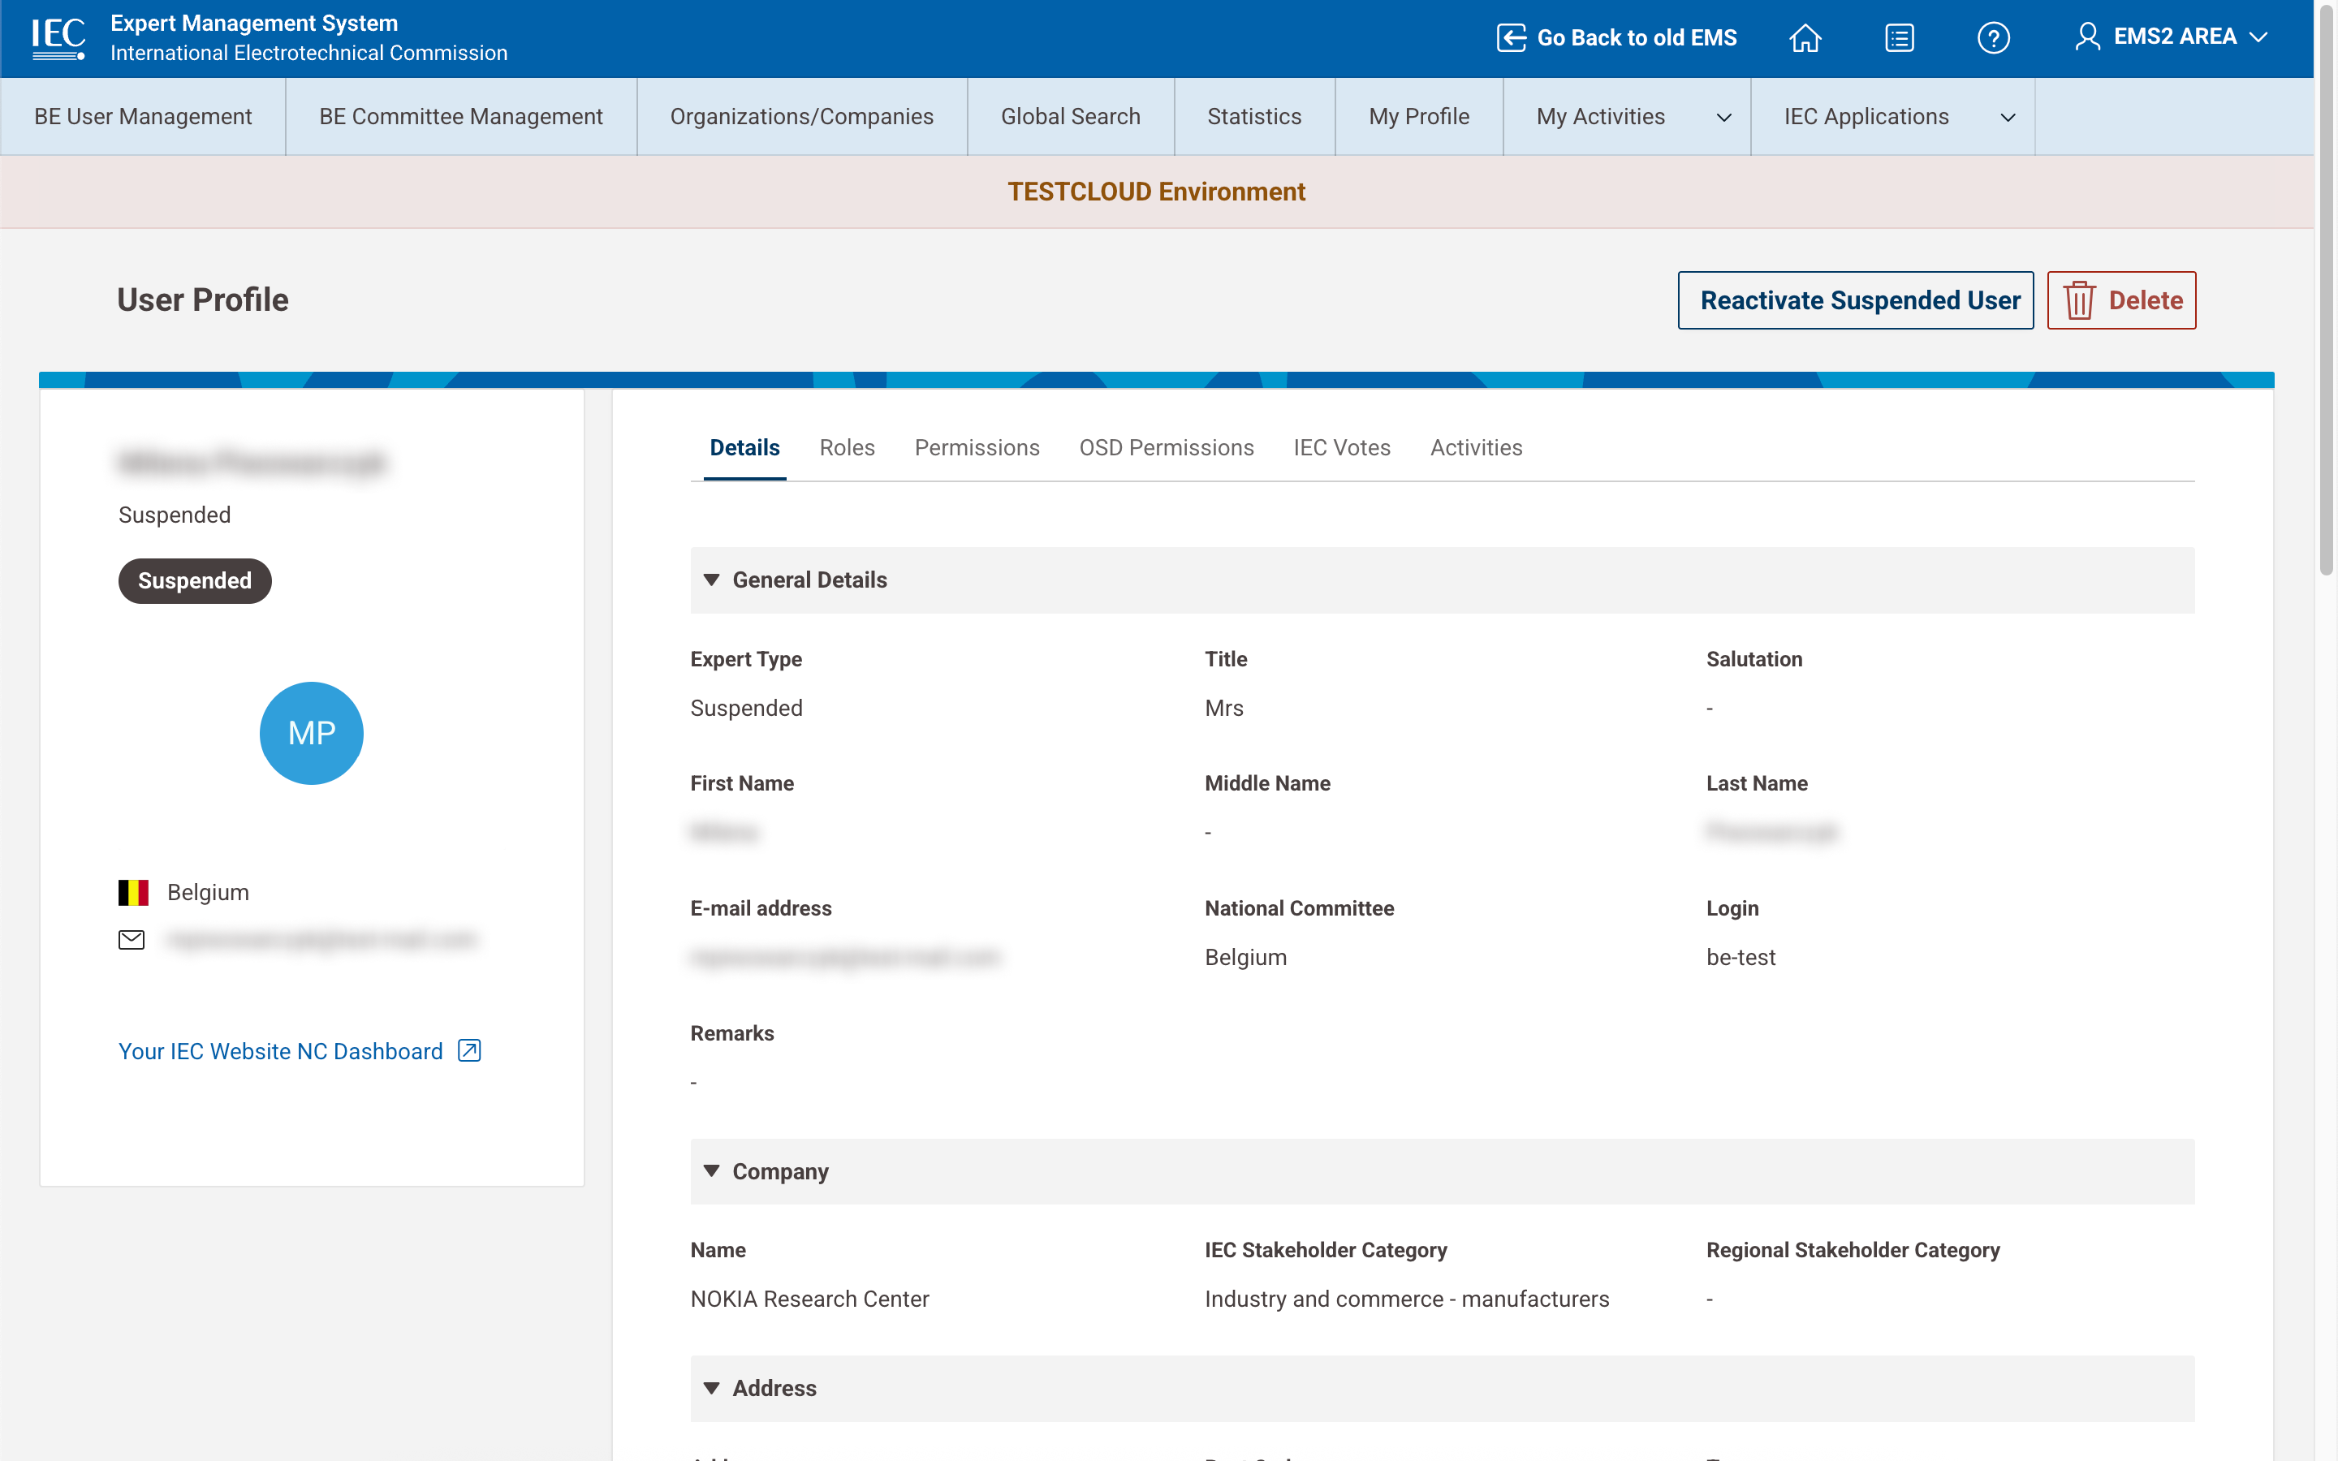Switch to the Roles tab

coord(847,447)
